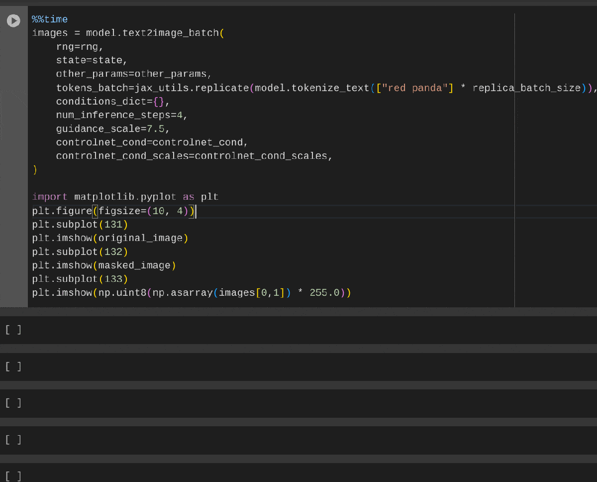Select the fourth empty code cell
The width and height of the screenshot is (597, 482).
tap(298, 440)
